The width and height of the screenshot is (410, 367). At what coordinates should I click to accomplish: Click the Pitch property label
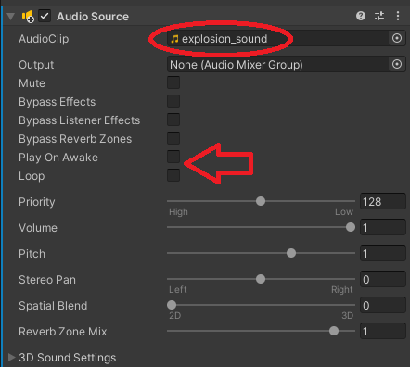point(32,254)
